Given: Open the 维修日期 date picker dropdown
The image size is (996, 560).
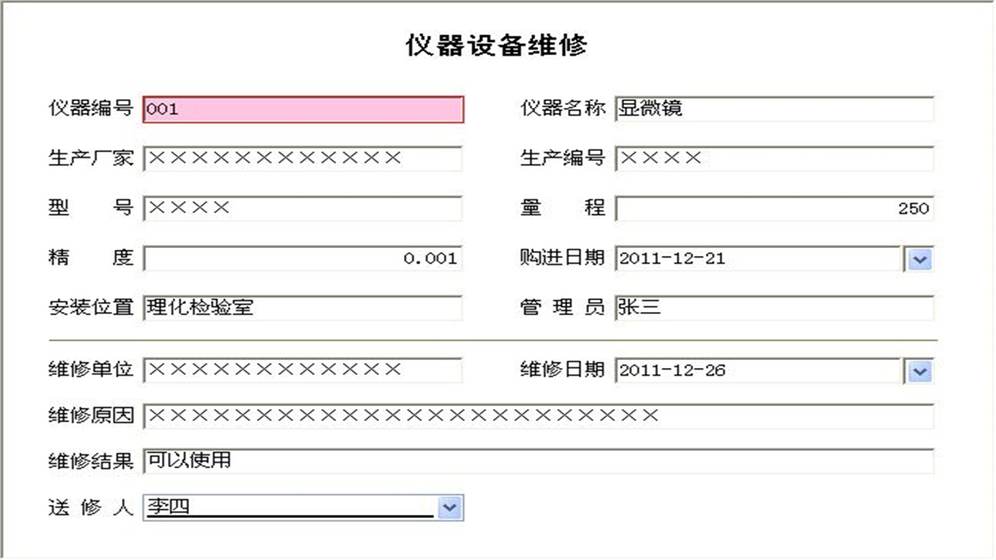Looking at the screenshot, I should click(919, 371).
